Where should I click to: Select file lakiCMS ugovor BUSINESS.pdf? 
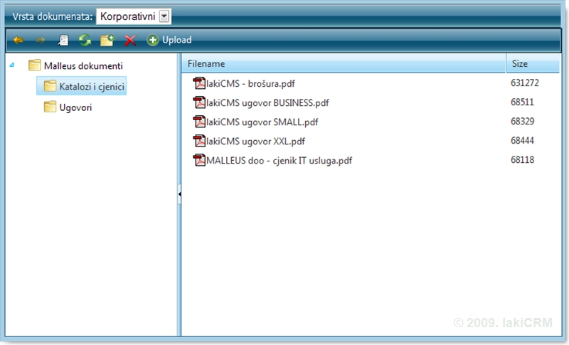coord(267,102)
